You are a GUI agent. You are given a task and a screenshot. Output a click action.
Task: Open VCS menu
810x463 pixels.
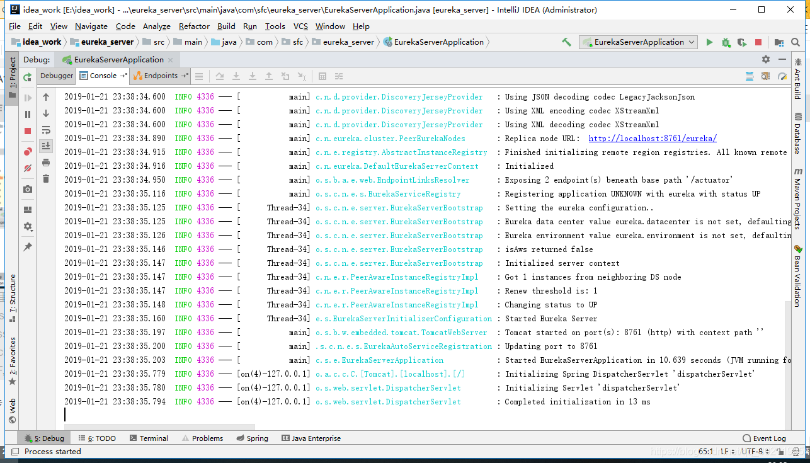click(x=301, y=26)
